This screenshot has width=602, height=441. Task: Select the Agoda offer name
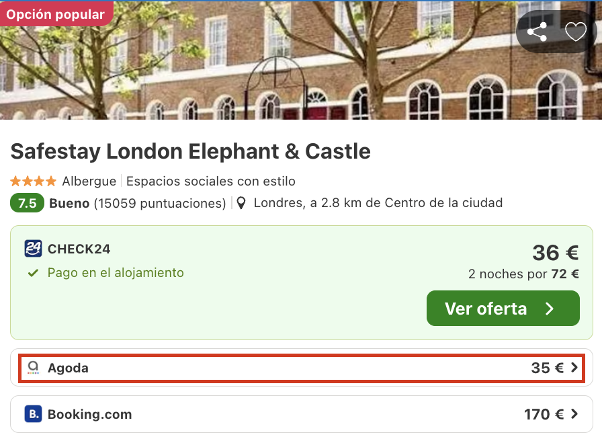[x=68, y=368]
